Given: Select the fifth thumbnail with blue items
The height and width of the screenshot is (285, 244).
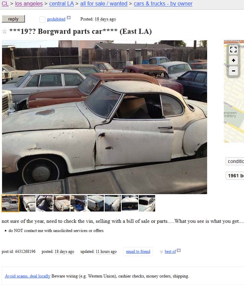Looking at the screenshot, I should pyautogui.click(x=79, y=203).
